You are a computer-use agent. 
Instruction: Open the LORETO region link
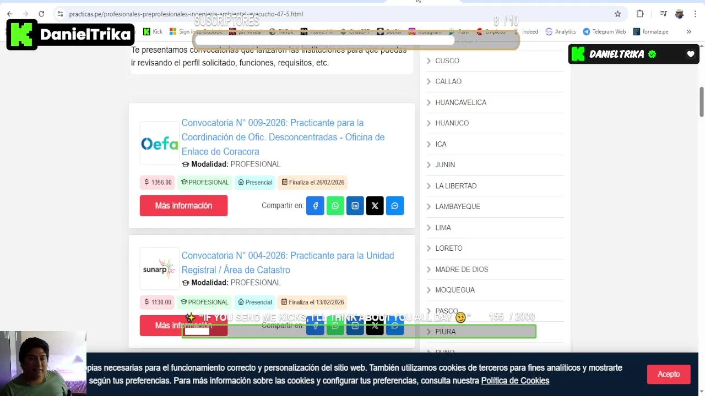(x=448, y=248)
